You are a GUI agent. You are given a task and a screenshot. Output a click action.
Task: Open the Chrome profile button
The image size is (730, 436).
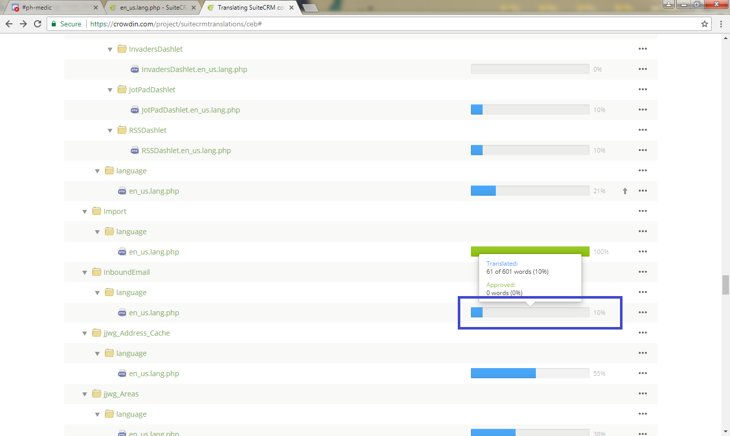click(669, 5)
